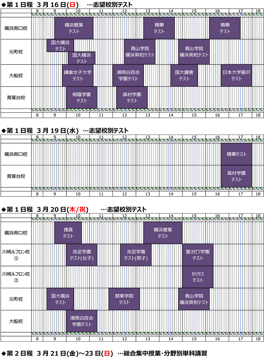Select the 精華テスト block on March 19
264x357 pixels.
click(236, 154)
